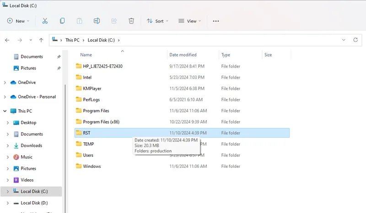Go back with the left arrow
The image size is (366, 213).
(x=7, y=40)
